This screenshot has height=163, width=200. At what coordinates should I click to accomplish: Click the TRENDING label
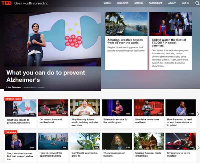pos(11,132)
